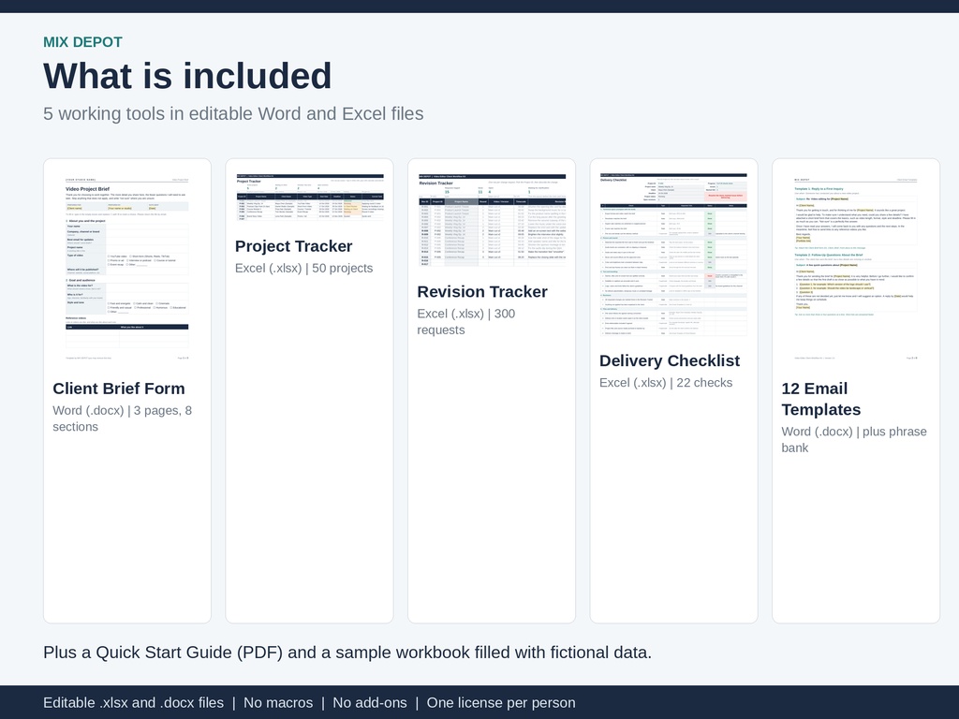The width and height of the screenshot is (959, 719).
Task: Click 'Word (.docx) | 3 pages, 8 sections' text
Action: click(x=123, y=418)
